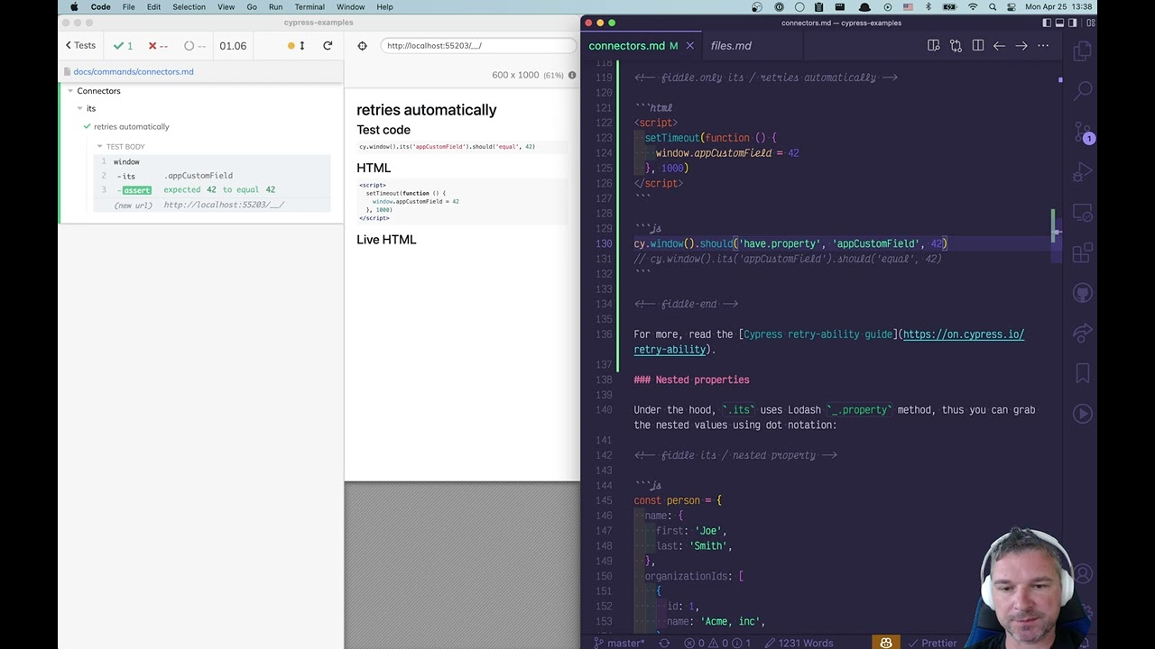
Task: Click the '### Nested properties' heading line
Action: click(691, 379)
